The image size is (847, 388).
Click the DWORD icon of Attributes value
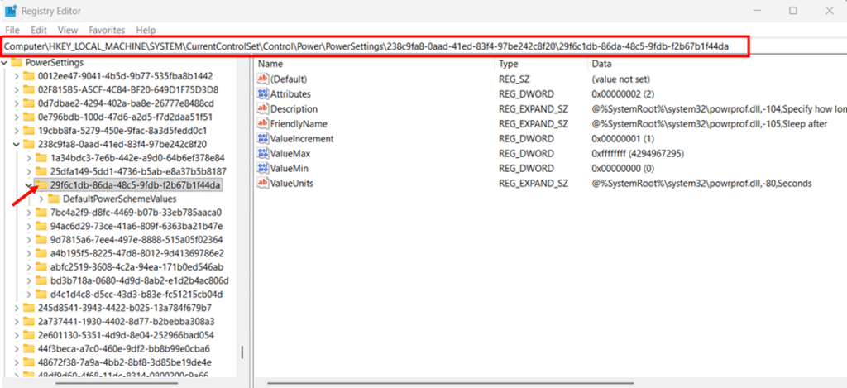tap(263, 94)
